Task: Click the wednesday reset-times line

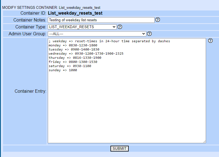Action: coord(86,54)
